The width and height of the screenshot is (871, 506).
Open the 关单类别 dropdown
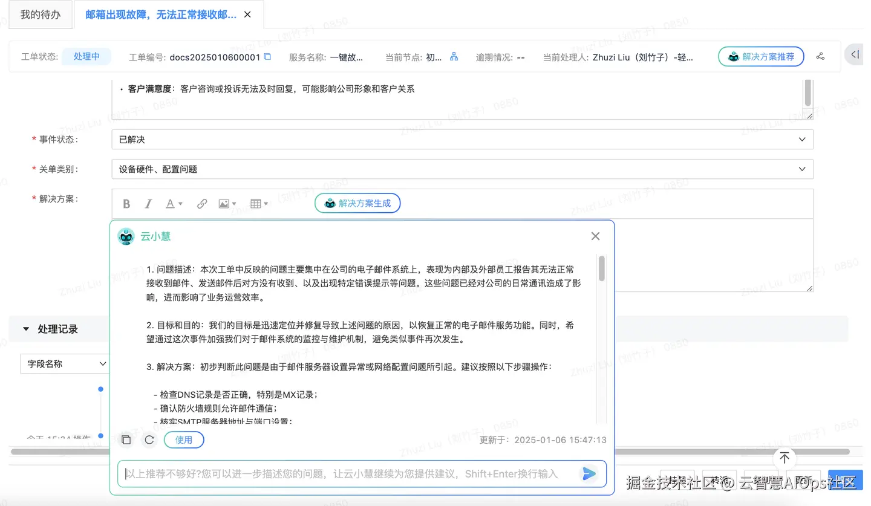[463, 169]
